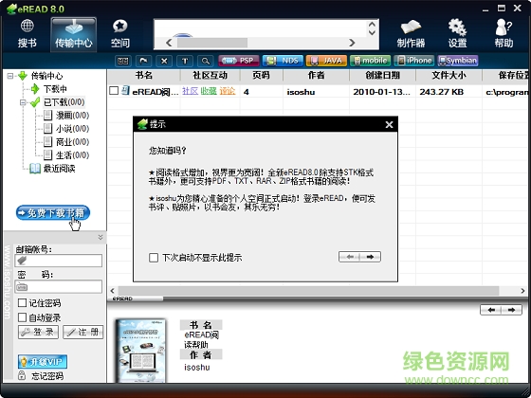Screen dimensions: 531x398
Task: Sort by the 创建日期 column header
Action: 382,76
